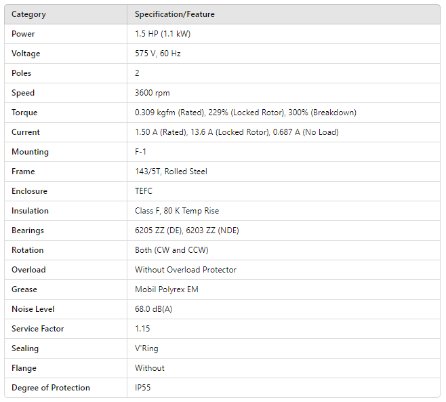446x402 pixels.
Task: Click the IP55 protection value
Action: click(x=144, y=388)
